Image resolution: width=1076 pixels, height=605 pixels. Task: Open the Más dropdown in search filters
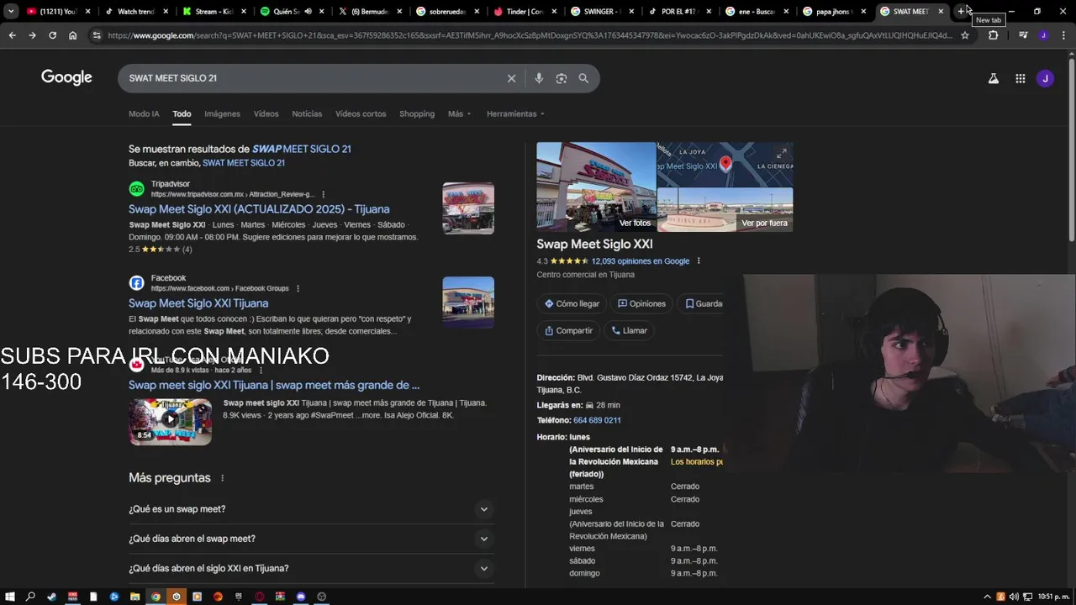pyautogui.click(x=459, y=113)
